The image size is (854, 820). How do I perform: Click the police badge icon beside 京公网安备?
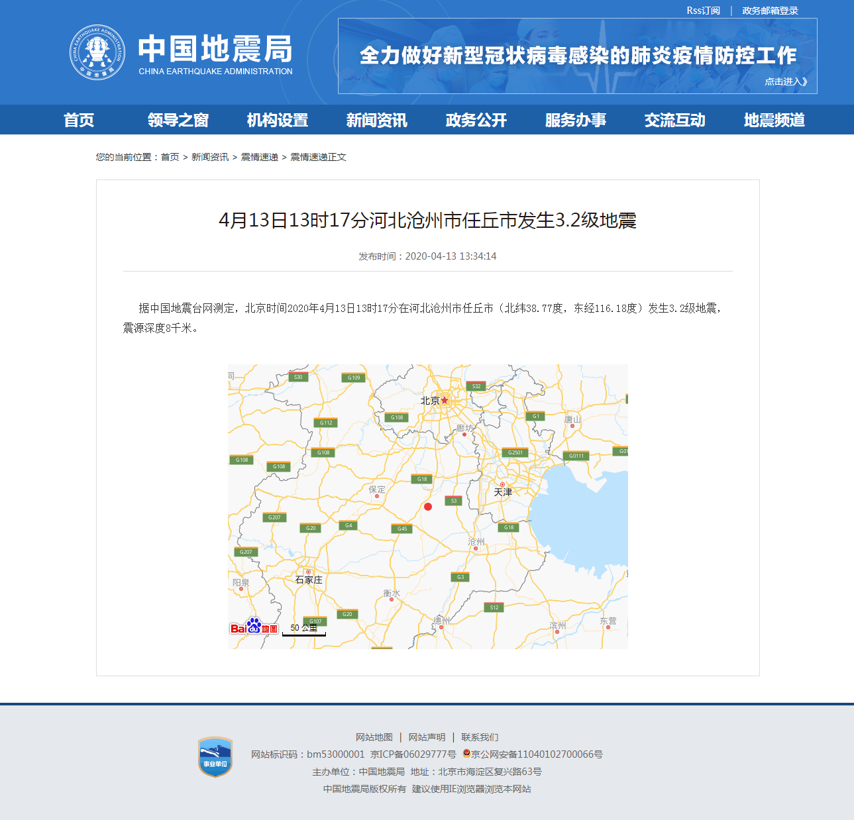click(x=466, y=754)
